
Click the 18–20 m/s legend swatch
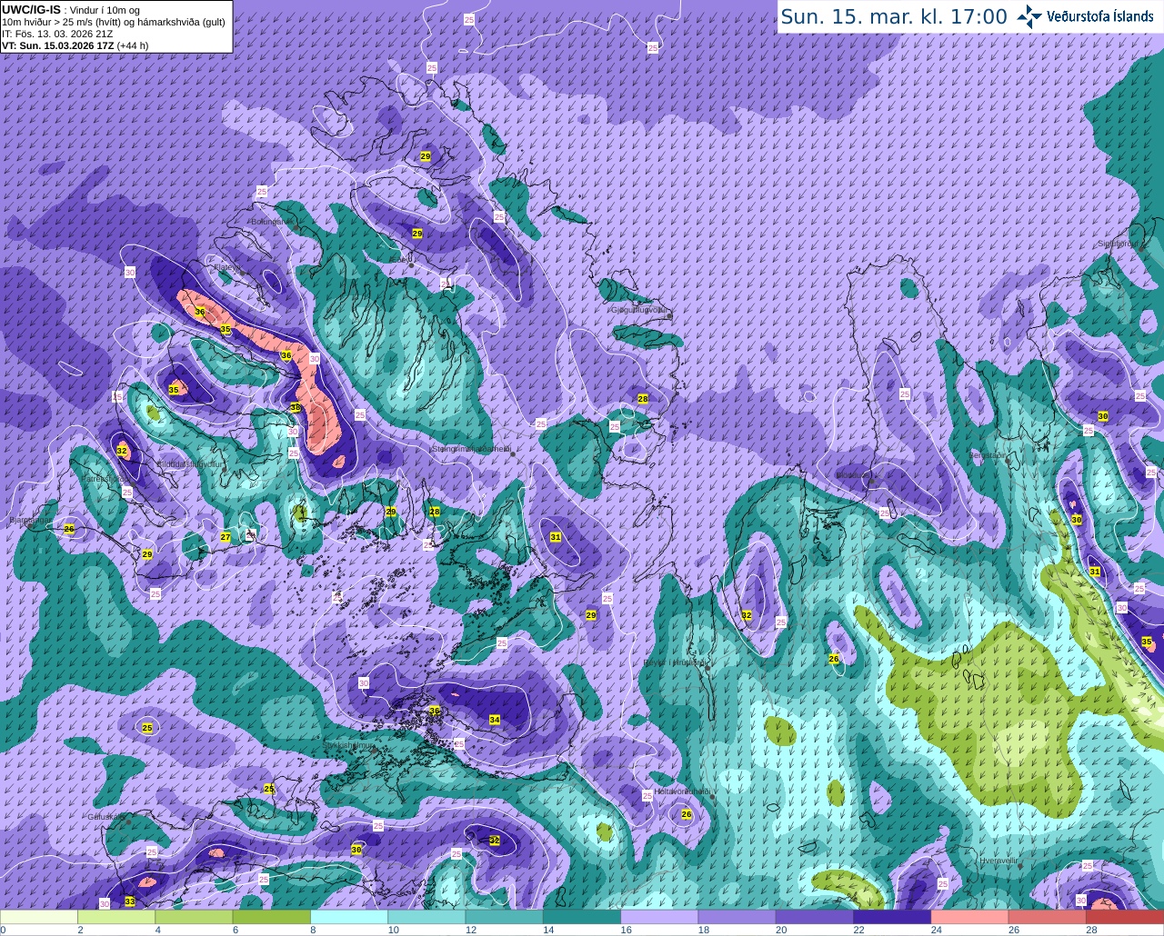click(738, 917)
